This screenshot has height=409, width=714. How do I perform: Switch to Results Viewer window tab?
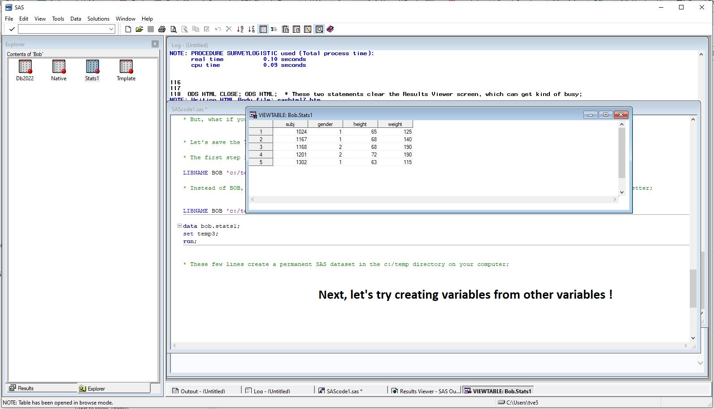[425, 391]
